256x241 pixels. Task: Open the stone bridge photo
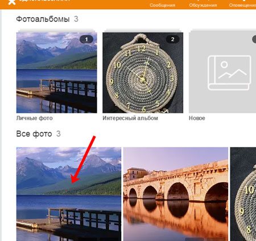176,194
